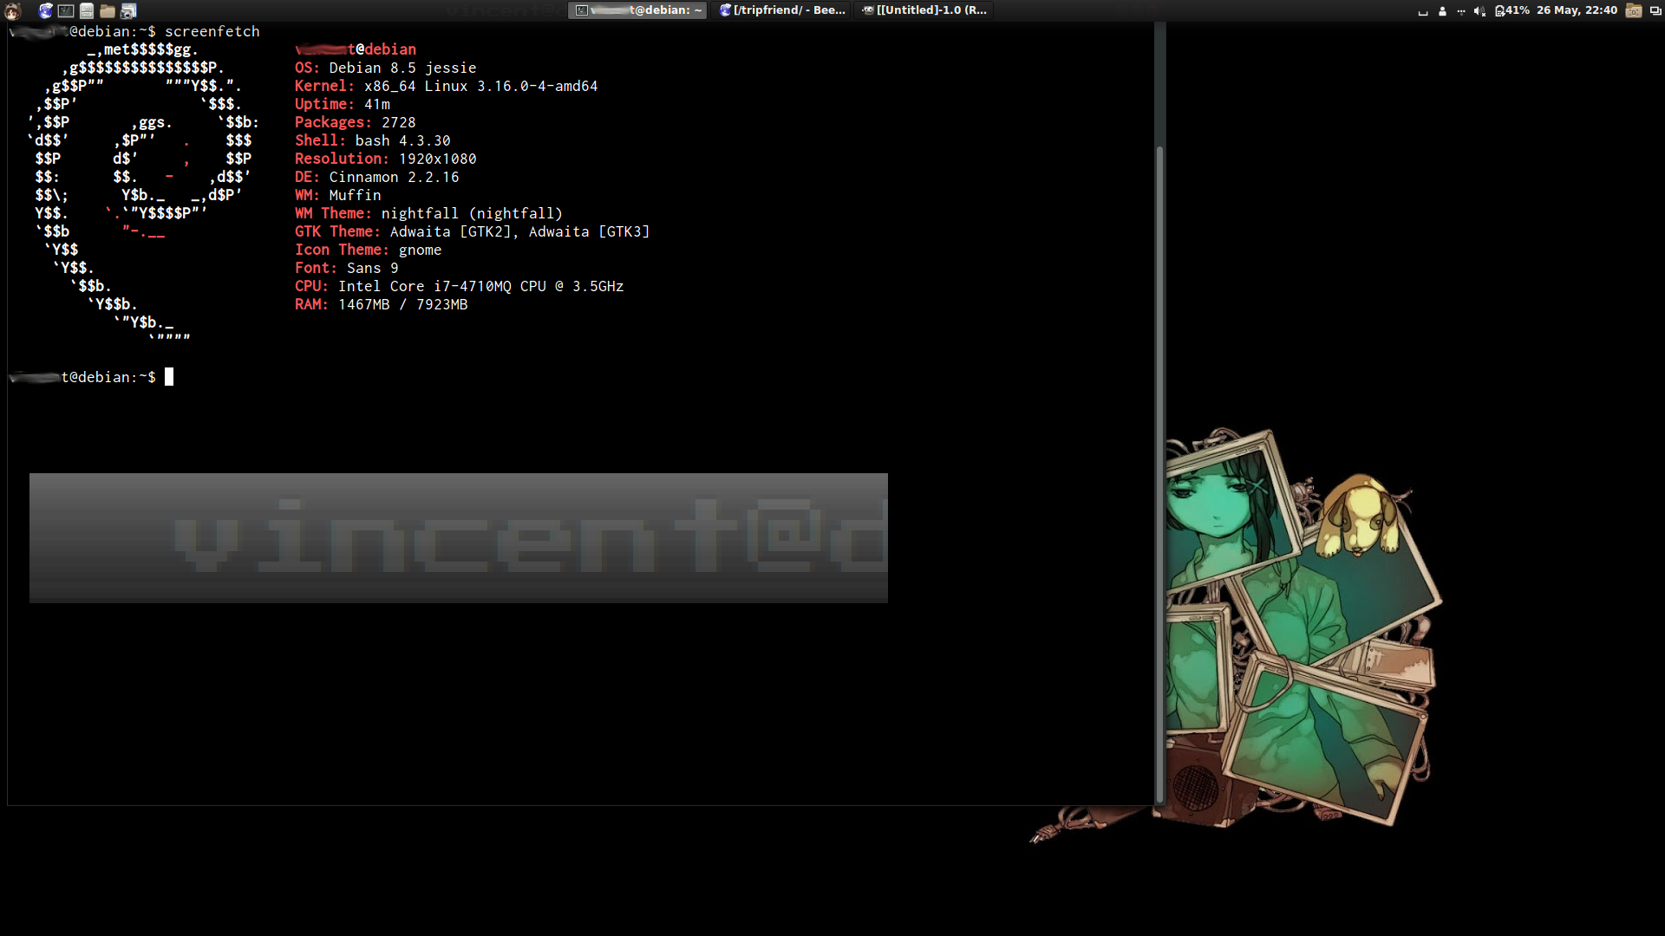The image size is (1665, 936).
Task: Click the zoomed username banner image in terminal
Action: tap(459, 538)
